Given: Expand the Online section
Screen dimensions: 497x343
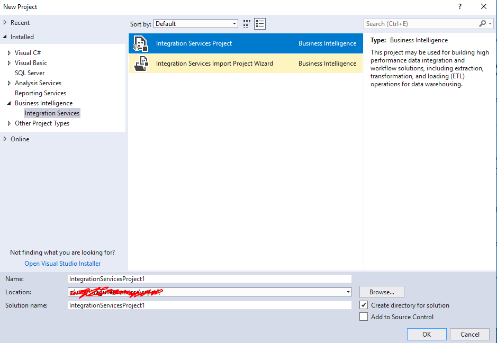Looking at the screenshot, I should (x=5, y=139).
